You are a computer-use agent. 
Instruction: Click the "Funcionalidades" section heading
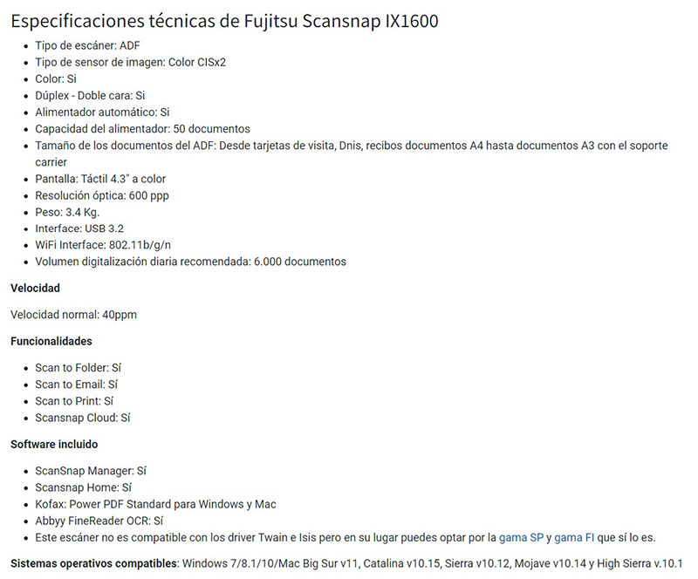click(51, 341)
